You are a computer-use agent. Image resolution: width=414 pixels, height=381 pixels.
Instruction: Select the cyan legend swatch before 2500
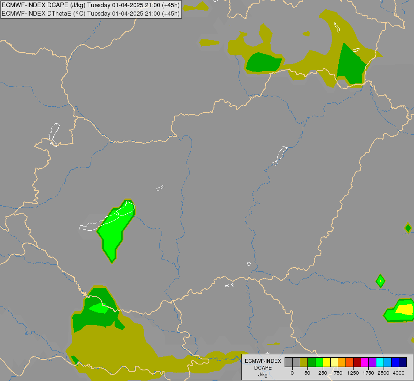pos(380,362)
